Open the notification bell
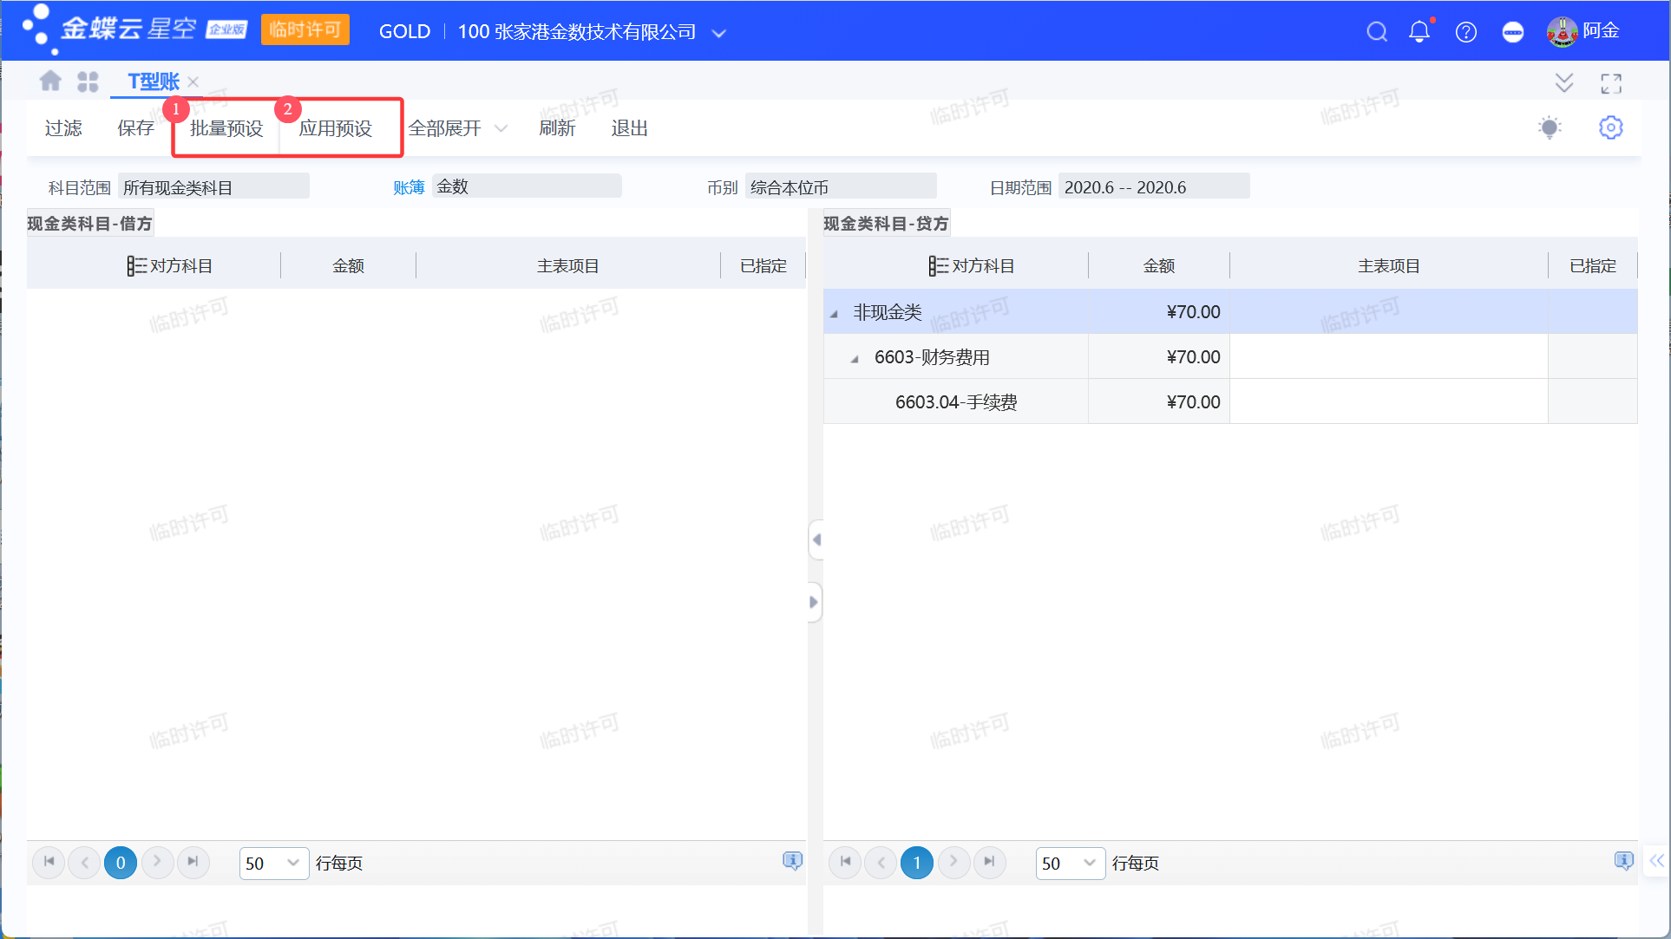This screenshot has height=939, width=1671. 1419,32
